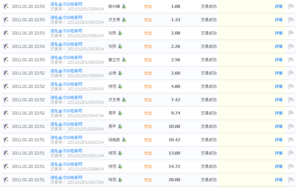
Task: Add 占烨 as contact via icon
Action: pyautogui.click(x=120, y=73)
